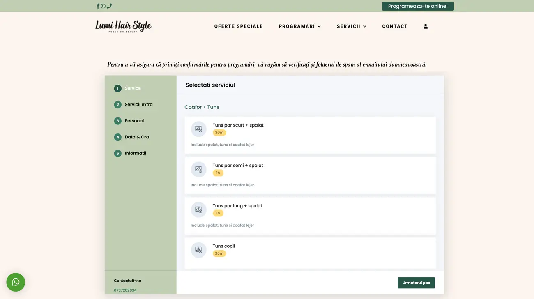Jump to step 4 Data & Ora
The width and height of the screenshot is (534, 299).
136,137
